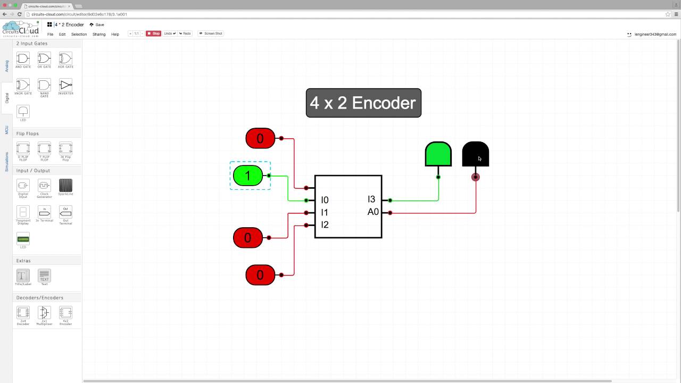This screenshot has height=383, width=681.
Task: Save the circuit
Action: click(x=97, y=24)
